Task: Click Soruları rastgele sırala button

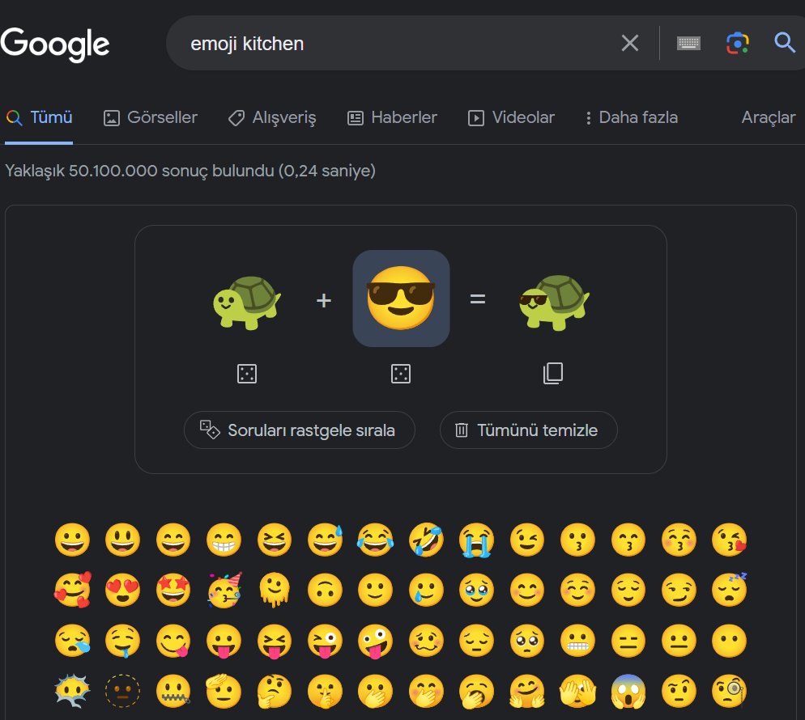Action: click(x=300, y=430)
